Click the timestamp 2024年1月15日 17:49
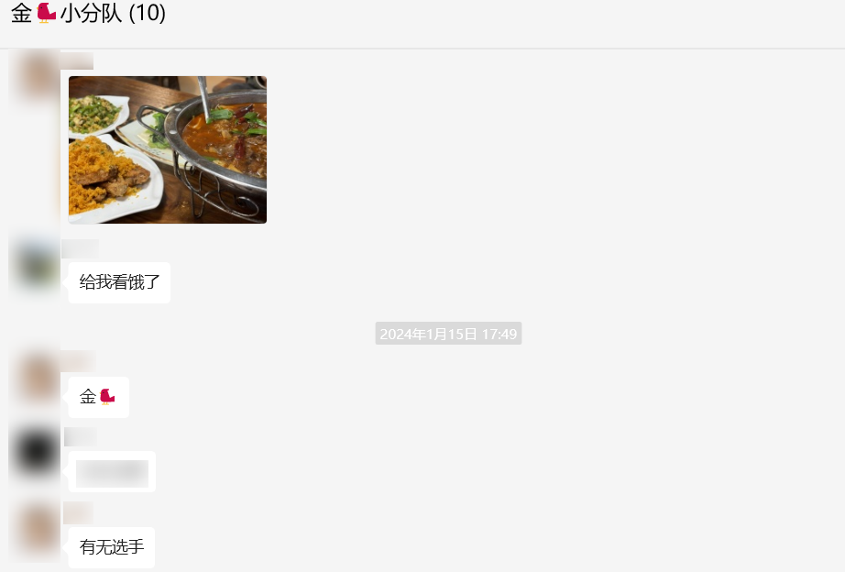The image size is (845, 572). pos(448,334)
